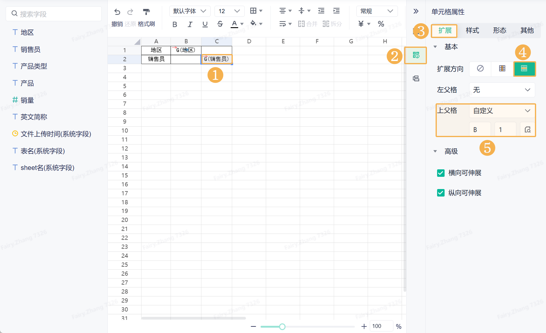This screenshot has width=546, height=333.
Task: Collapse the 基本 section
Action: (435, 47)
